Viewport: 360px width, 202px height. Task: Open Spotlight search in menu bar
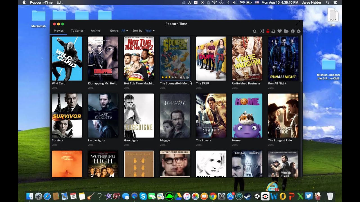tap(328, 3)
